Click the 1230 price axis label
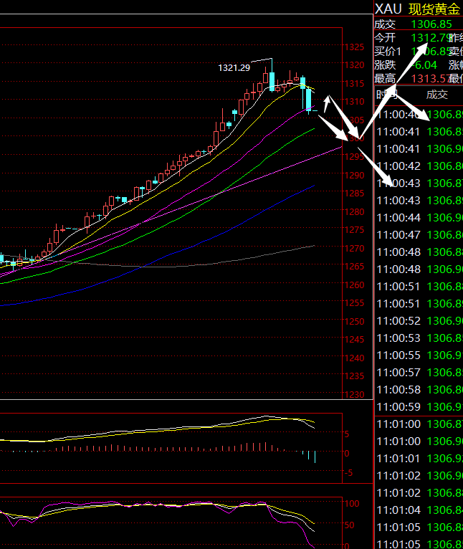This screenshot has width=463, height=549. pos(354,395)
